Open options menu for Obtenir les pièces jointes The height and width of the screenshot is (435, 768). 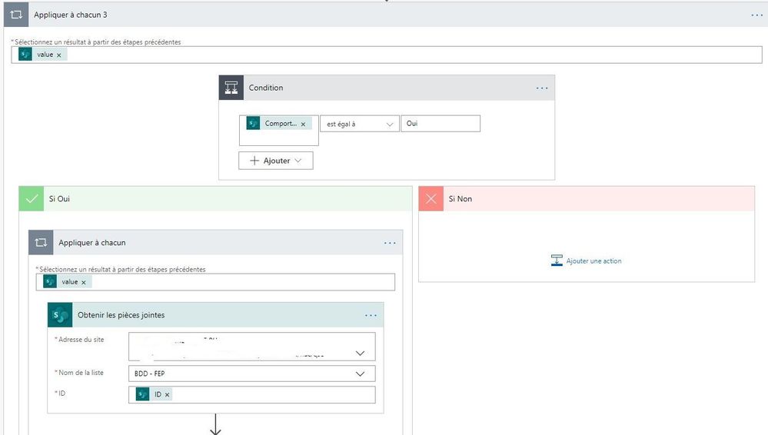371,315
